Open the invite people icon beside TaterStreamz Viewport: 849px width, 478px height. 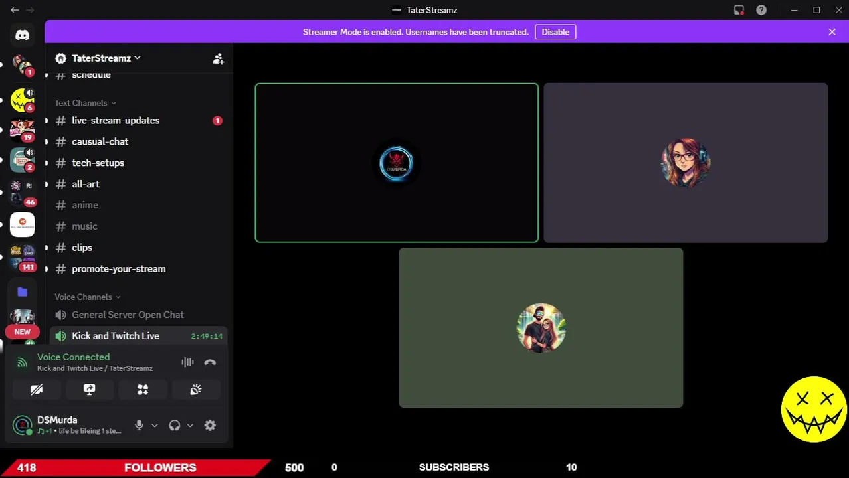tap(218, 58)
